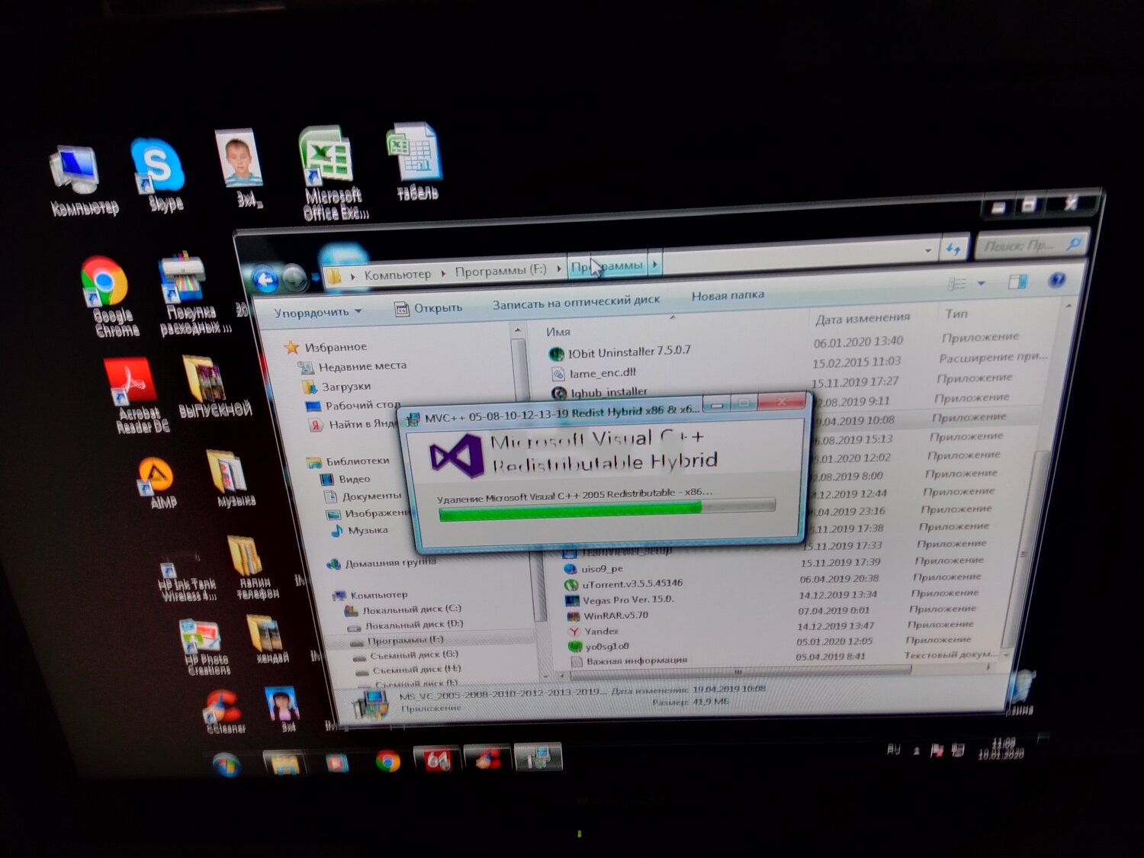
Task: Open Документы library in navigation pane
Action: (363, 496)
